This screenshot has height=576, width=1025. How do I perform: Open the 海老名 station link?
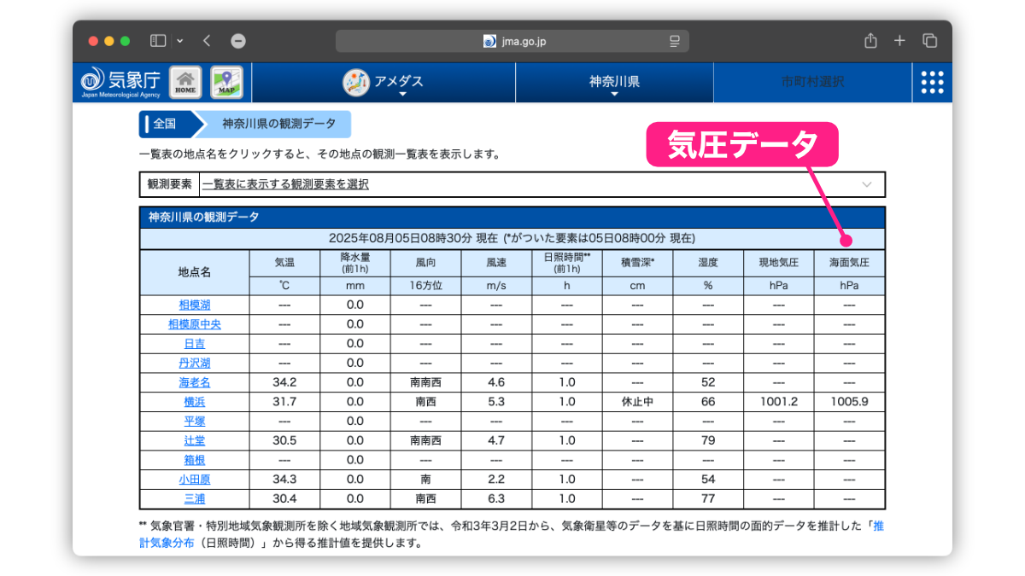coord(195,382)
